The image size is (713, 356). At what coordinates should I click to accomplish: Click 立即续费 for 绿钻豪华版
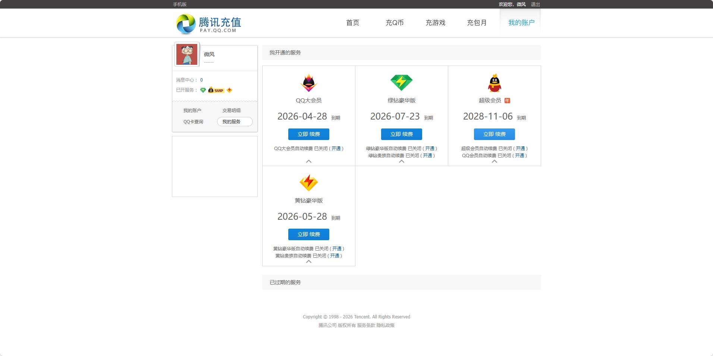coord(402,134)
